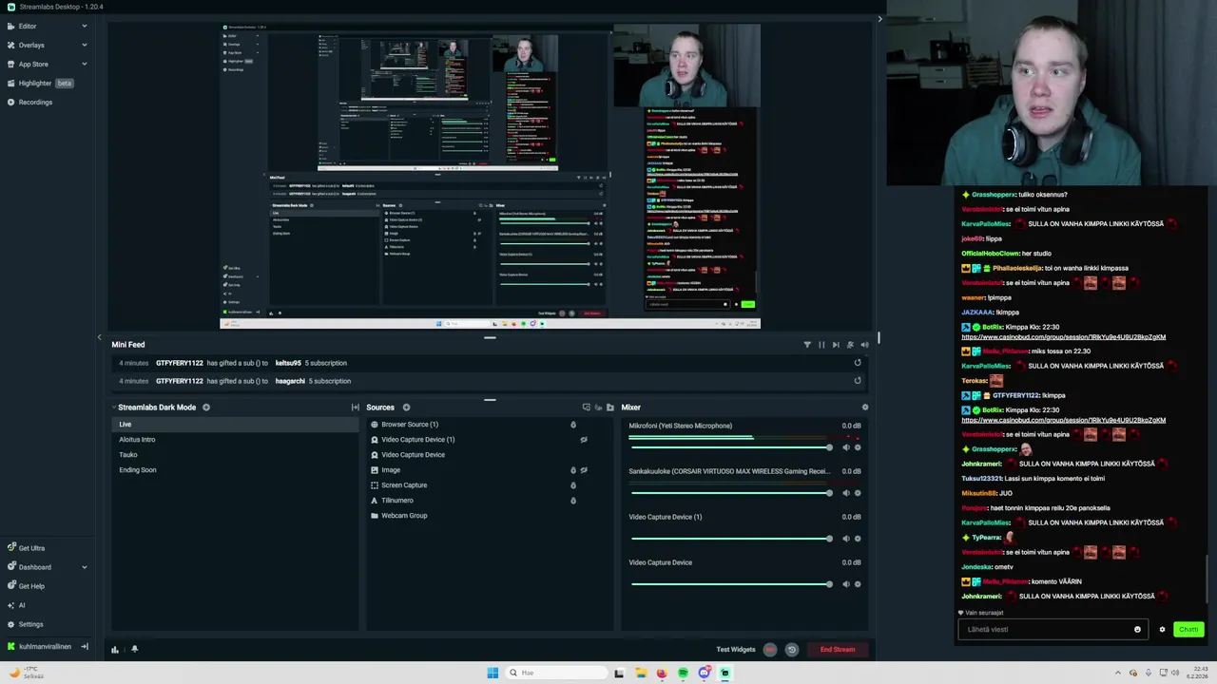Open the Windows Start menu
Viewport: 1217px width, 684px height.
(x=493, y=673)
